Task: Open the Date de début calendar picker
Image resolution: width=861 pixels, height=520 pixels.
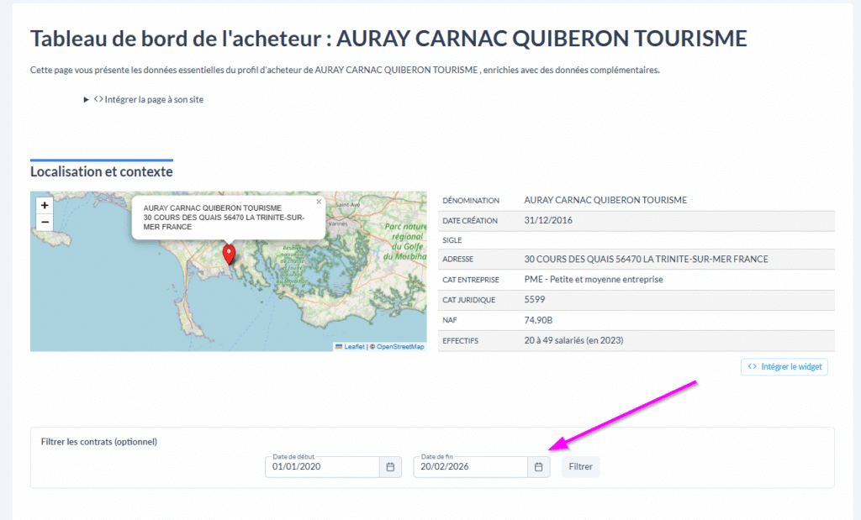Action: point(390,467)
